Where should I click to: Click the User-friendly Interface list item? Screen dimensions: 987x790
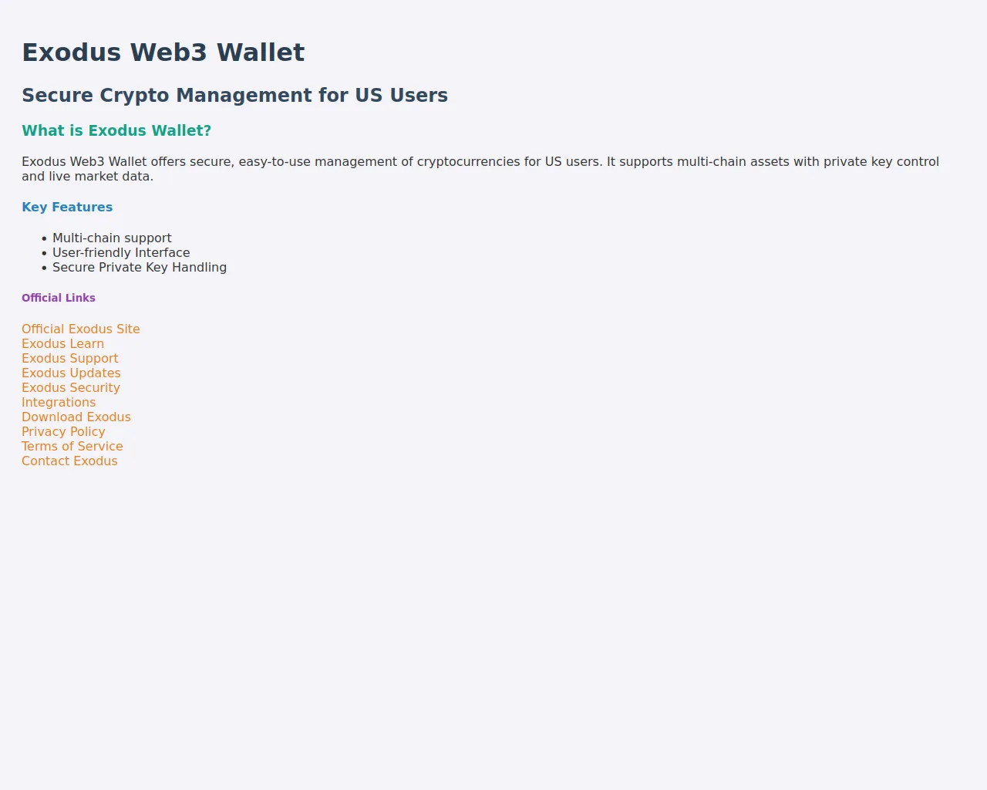click(121, 252)
